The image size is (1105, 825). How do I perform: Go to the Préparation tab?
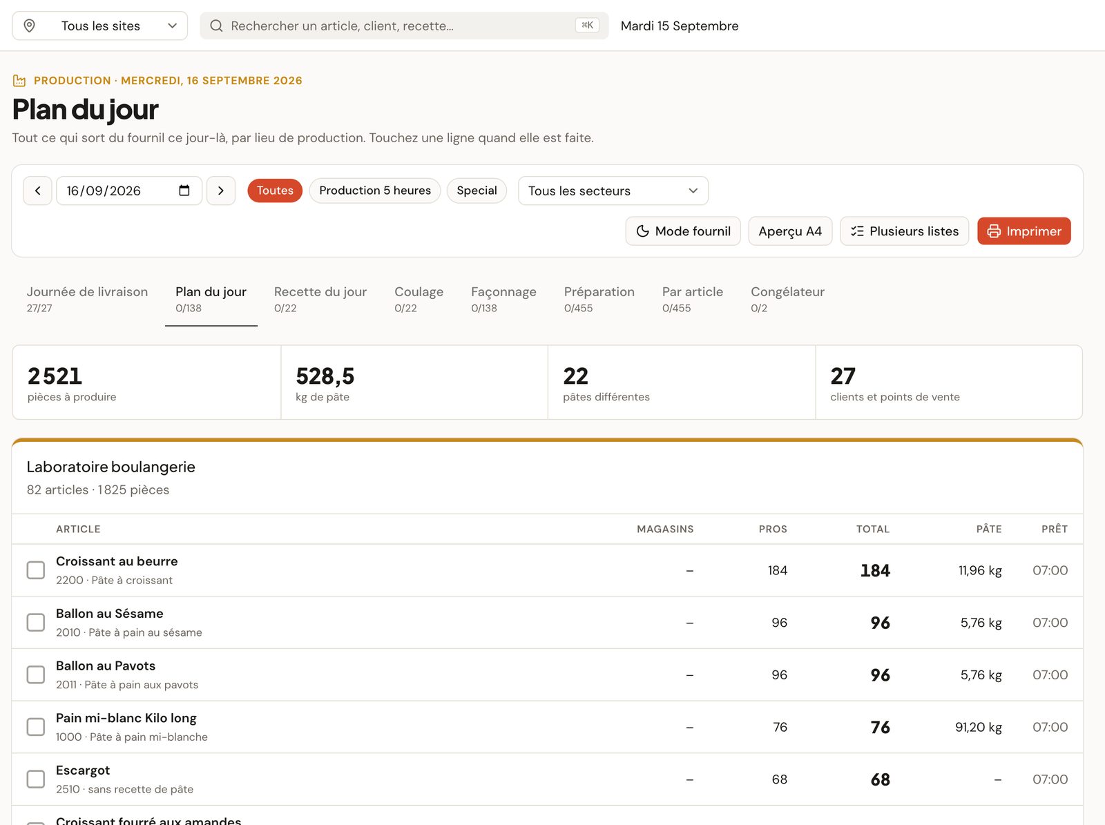tap(599, 299)
